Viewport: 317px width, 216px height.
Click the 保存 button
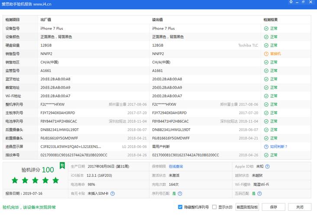pos(274,207)
